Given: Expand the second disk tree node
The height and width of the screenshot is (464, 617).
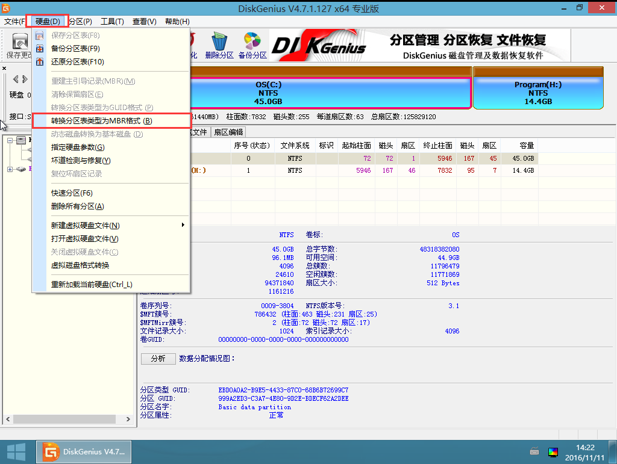Looking at the screenshot, I should 10,169.
